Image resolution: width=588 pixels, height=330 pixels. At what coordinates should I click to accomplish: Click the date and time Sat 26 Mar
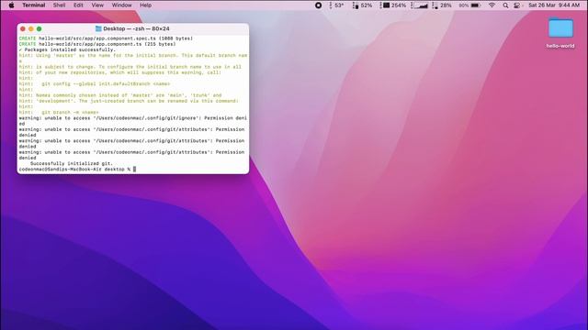click(x=554, y=5)
